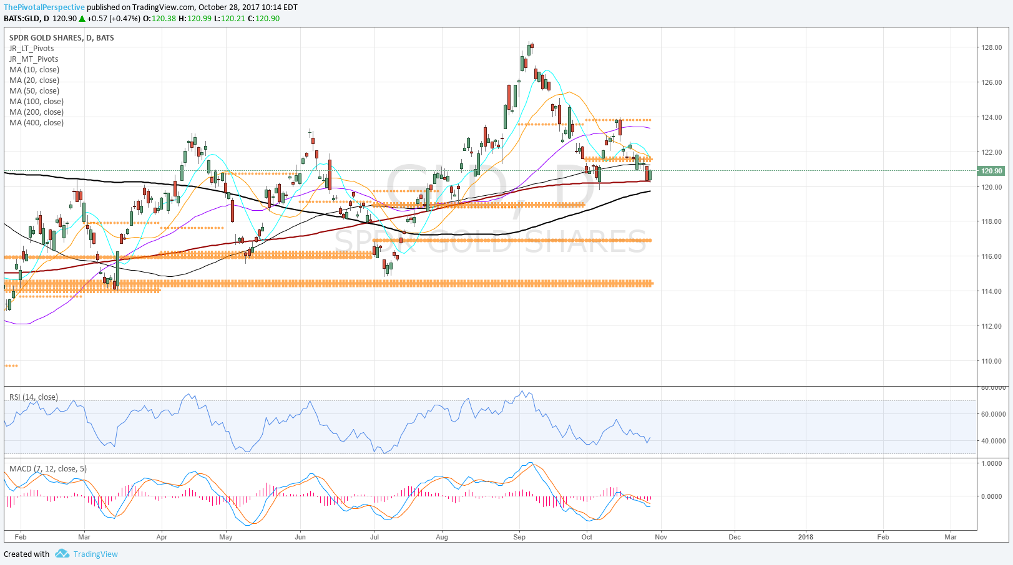Select the MA (100, close) indicator label
This screenshot has height=565, width=1013.
click(37, 101)
